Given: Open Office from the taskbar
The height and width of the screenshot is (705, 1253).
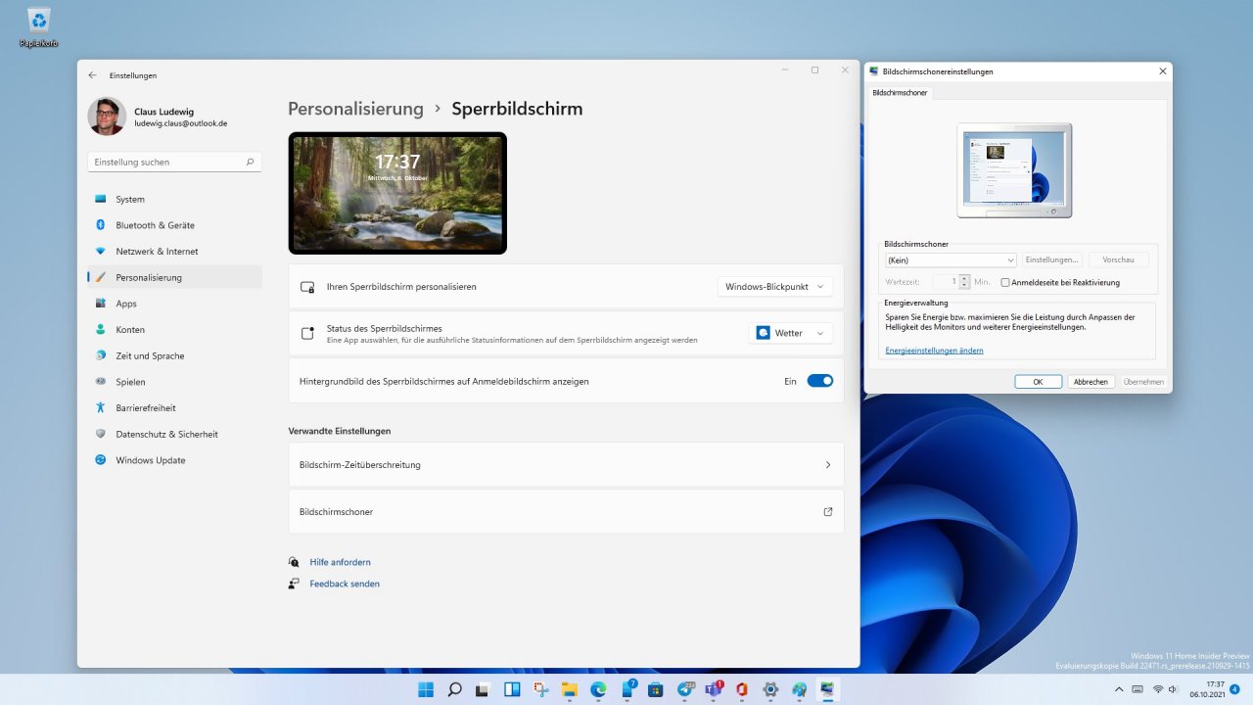Looking at the screenshot, I should pos(742,689).
